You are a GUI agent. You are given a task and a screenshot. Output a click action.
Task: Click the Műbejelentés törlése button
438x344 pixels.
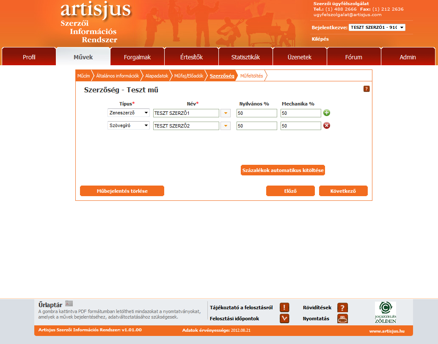coord(122,191)
